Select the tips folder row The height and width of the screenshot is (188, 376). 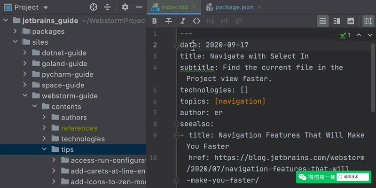tap(73, 149)
